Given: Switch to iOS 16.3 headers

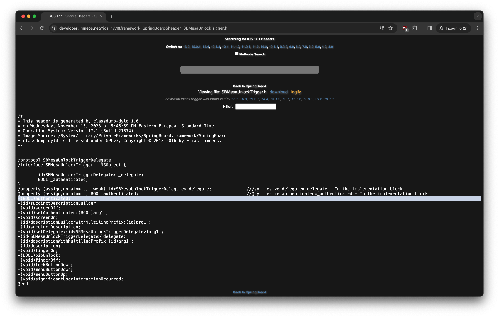Looking at the screenshot, I should click(x=186, y=47).
